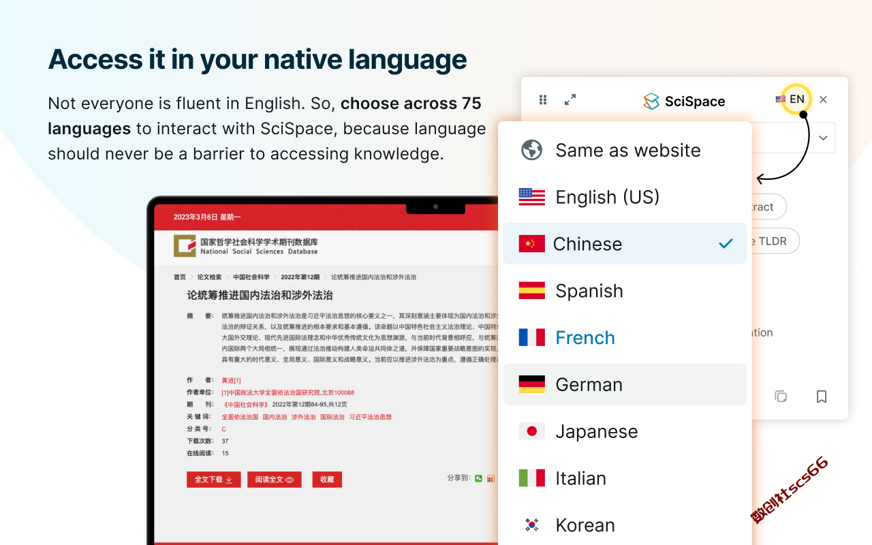
Task: Open the EN language selector
Action: [796, 99]
